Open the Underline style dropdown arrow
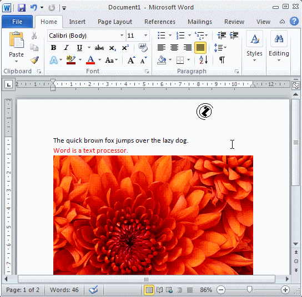 89,48
